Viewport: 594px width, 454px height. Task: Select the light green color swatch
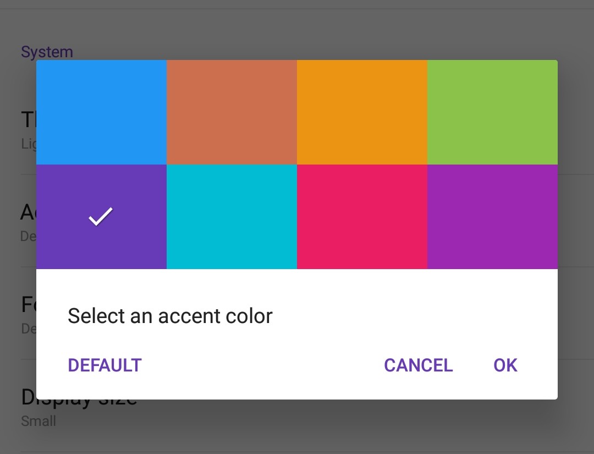492,112
